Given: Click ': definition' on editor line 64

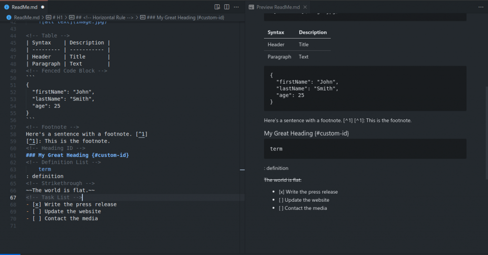Looking at the screenshot, I should click(44, 176).
